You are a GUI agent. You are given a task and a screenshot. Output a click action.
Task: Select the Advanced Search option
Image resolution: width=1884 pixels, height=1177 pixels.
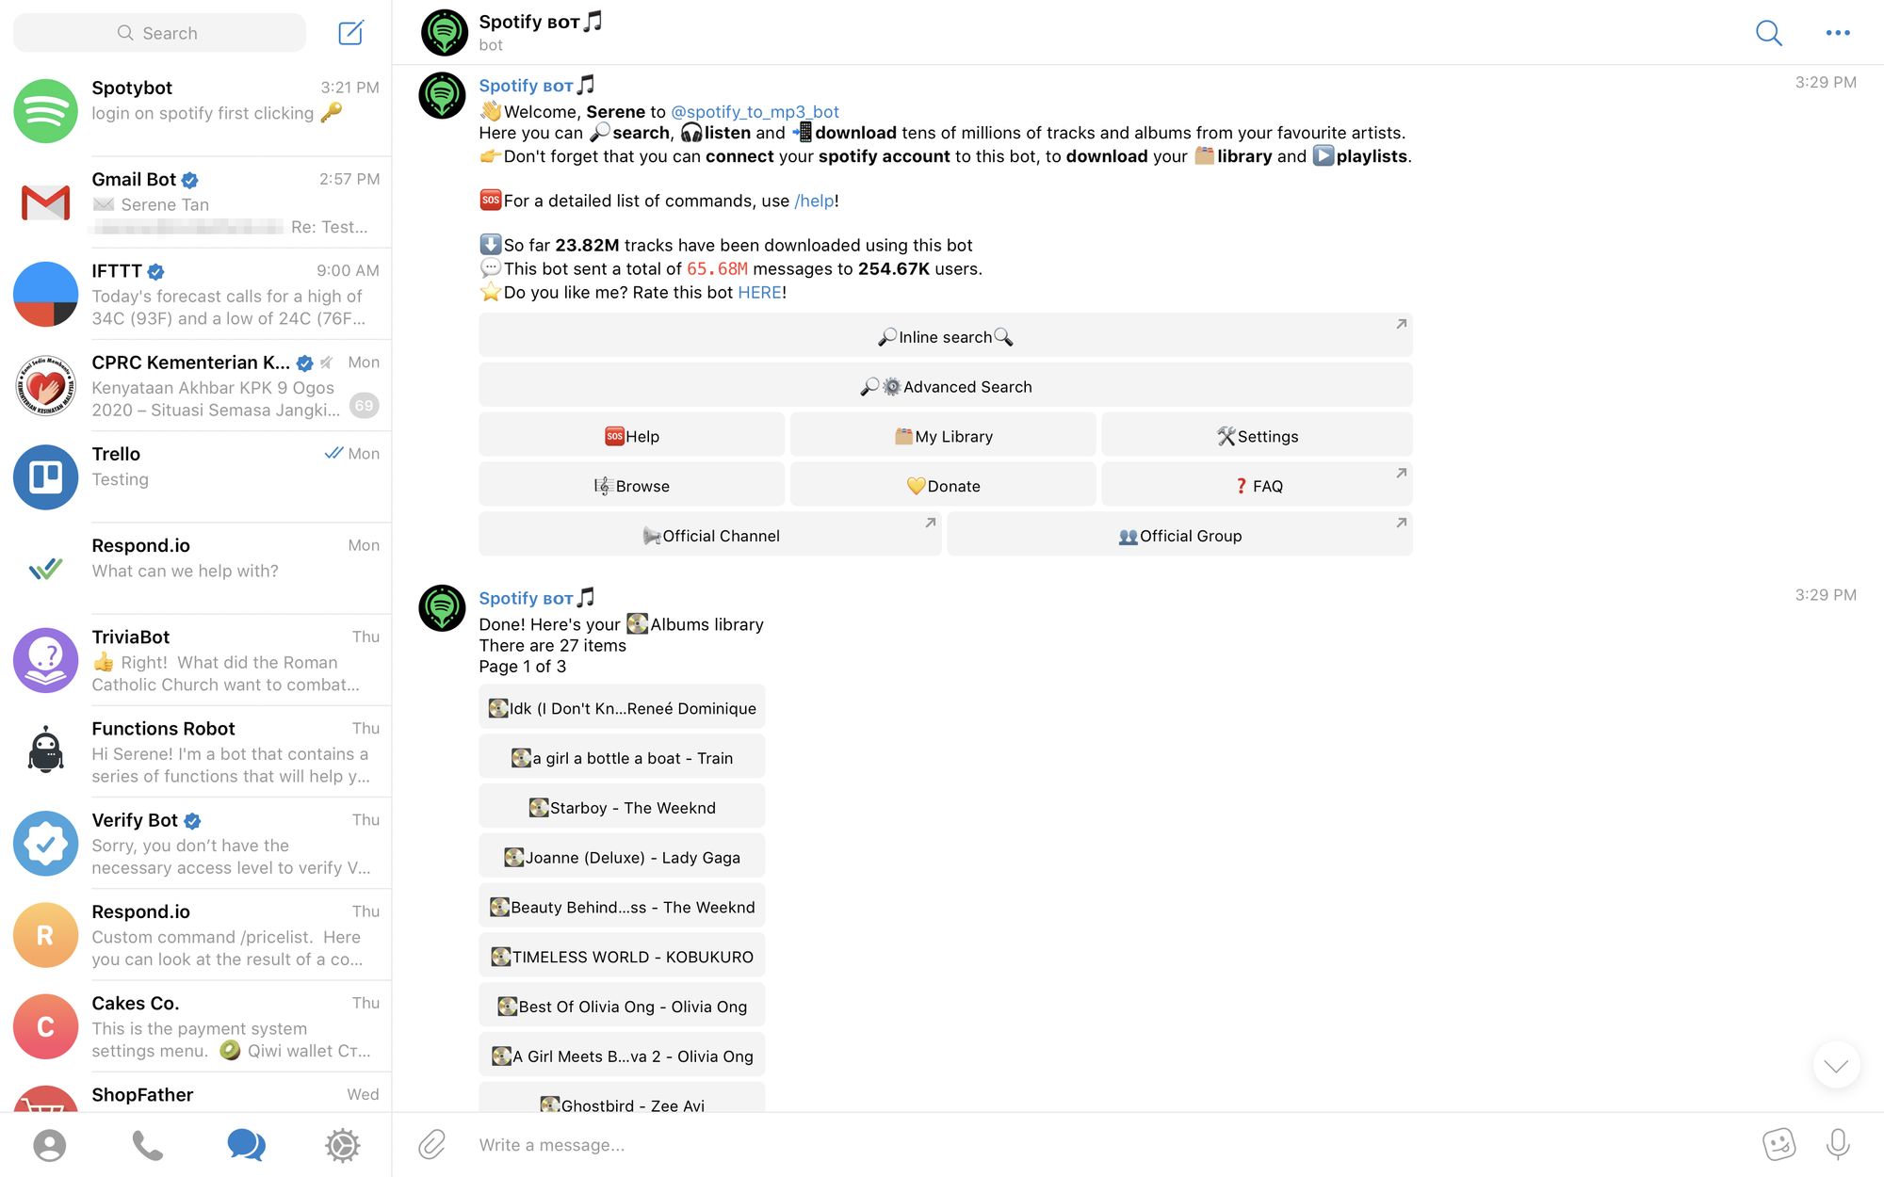[946, 385]
